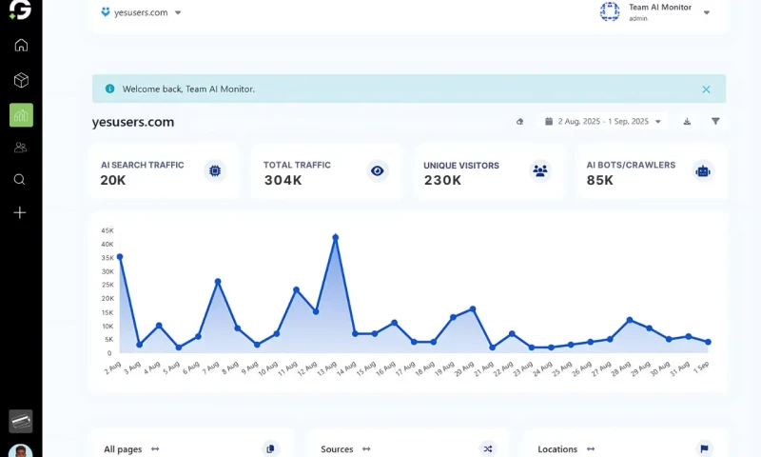The width and height of the screenshot is (761, 457).
Task: Click the shuffle icon in Sources panel
Action: [487, 448]
